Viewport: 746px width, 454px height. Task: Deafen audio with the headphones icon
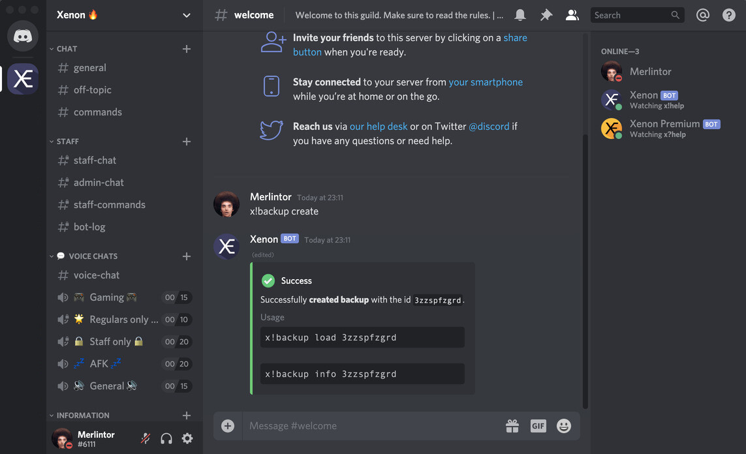click(166, 438)
